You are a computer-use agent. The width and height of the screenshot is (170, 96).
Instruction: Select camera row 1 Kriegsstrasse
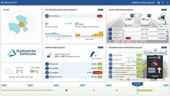pyautogui.click(x=137, y=30)
